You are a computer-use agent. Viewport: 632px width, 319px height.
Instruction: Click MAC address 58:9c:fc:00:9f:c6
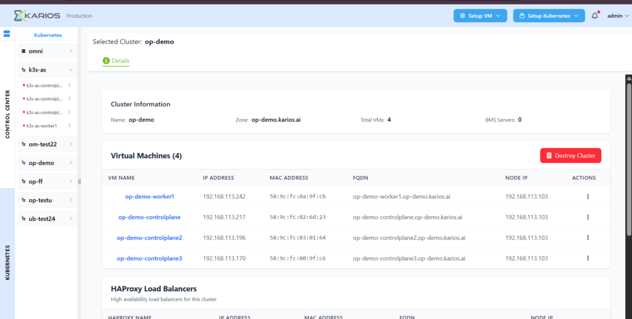point(298,258)
